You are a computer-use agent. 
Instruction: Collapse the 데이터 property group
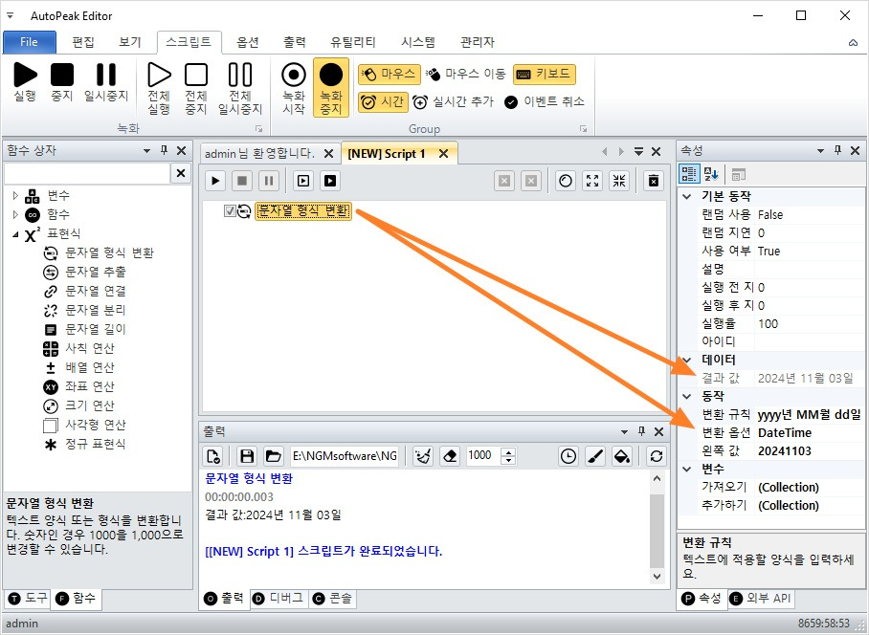(687, 360)
